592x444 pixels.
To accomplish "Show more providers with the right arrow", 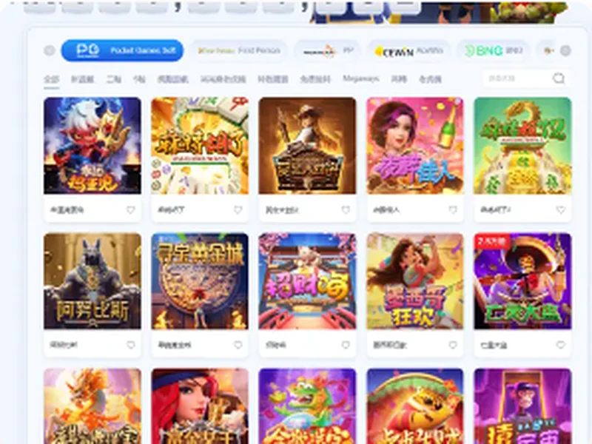I will (565, 50).
